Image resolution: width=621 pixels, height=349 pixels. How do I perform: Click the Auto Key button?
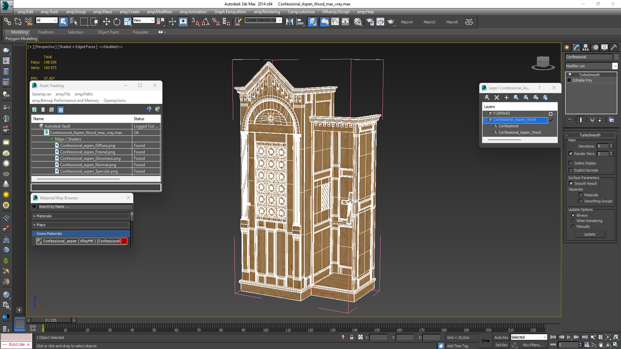pyautogui.click(x=501, y=337)
